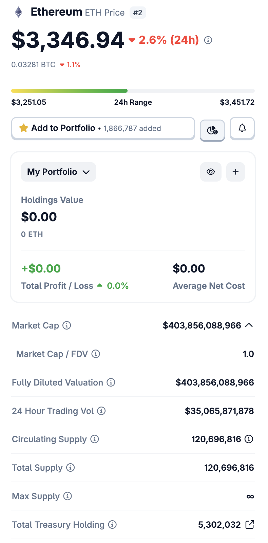Open the My Portfolio dropdown
Image resolution: width=268 pixels, height=543 pixels.
coord(58,172)
